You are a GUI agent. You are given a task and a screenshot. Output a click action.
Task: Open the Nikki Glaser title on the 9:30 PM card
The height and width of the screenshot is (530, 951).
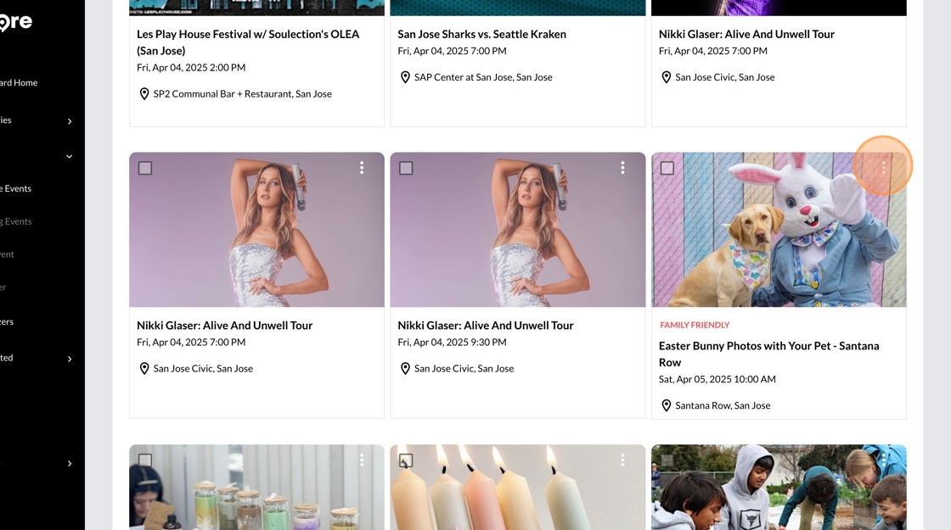(x=486, y=326)
